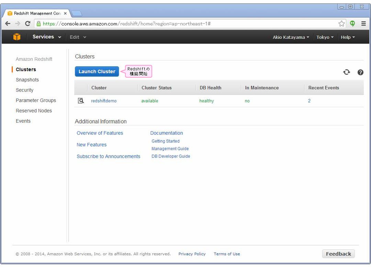The image size is (371, 268).
Task: Open a new browser tab
Action: pyautogui.click(x=76, y=13)
